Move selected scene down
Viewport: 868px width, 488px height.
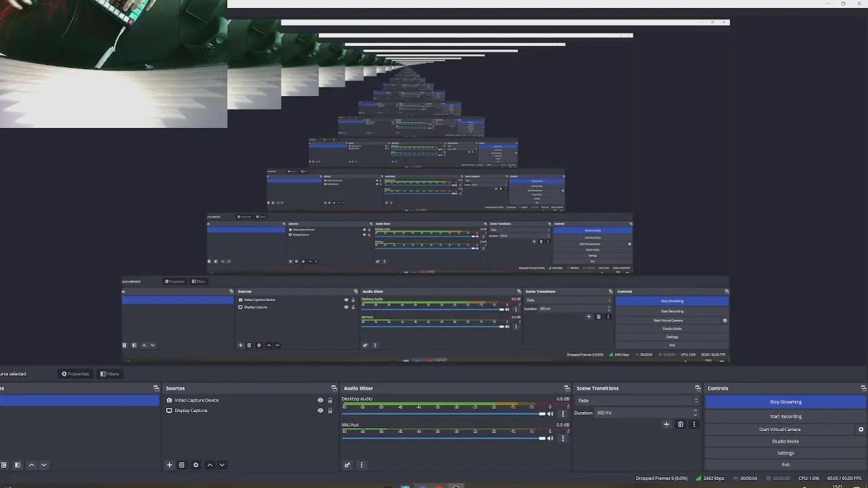click(43, 465)
